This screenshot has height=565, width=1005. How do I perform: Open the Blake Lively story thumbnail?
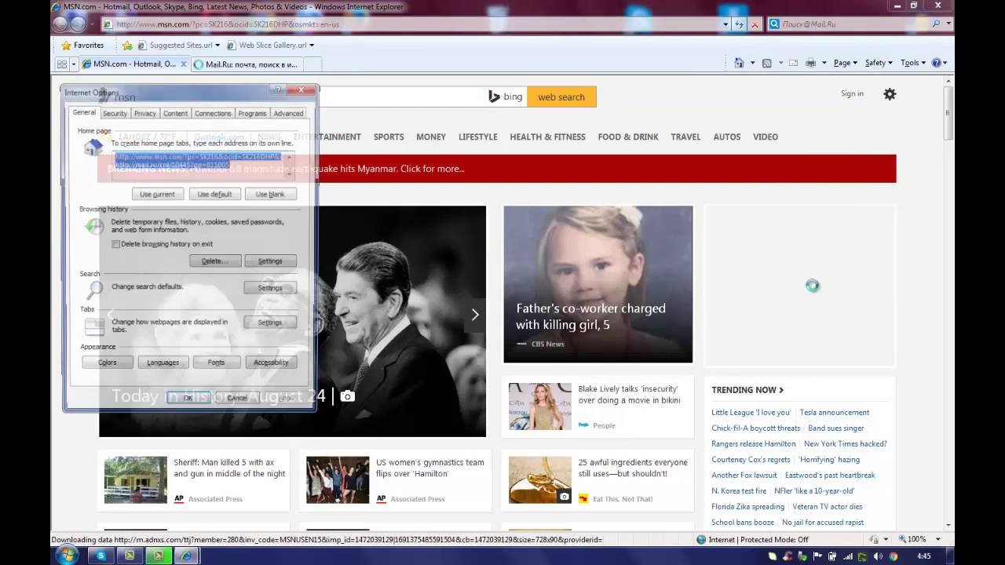coord(540,406)
